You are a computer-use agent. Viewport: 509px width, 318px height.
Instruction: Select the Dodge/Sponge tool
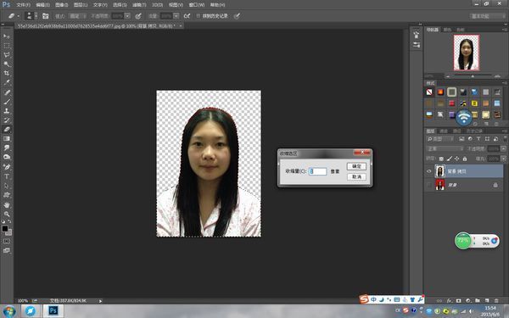[x=7, y=157]
